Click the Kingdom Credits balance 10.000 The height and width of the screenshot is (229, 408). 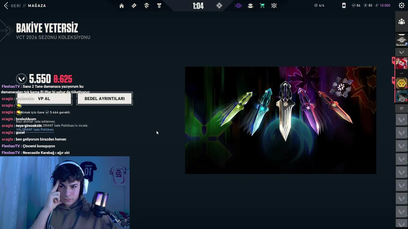click(x=382, y=5)
